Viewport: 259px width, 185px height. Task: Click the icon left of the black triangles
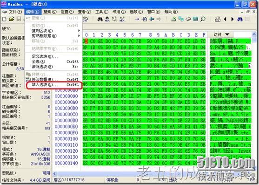coord(218,19)
